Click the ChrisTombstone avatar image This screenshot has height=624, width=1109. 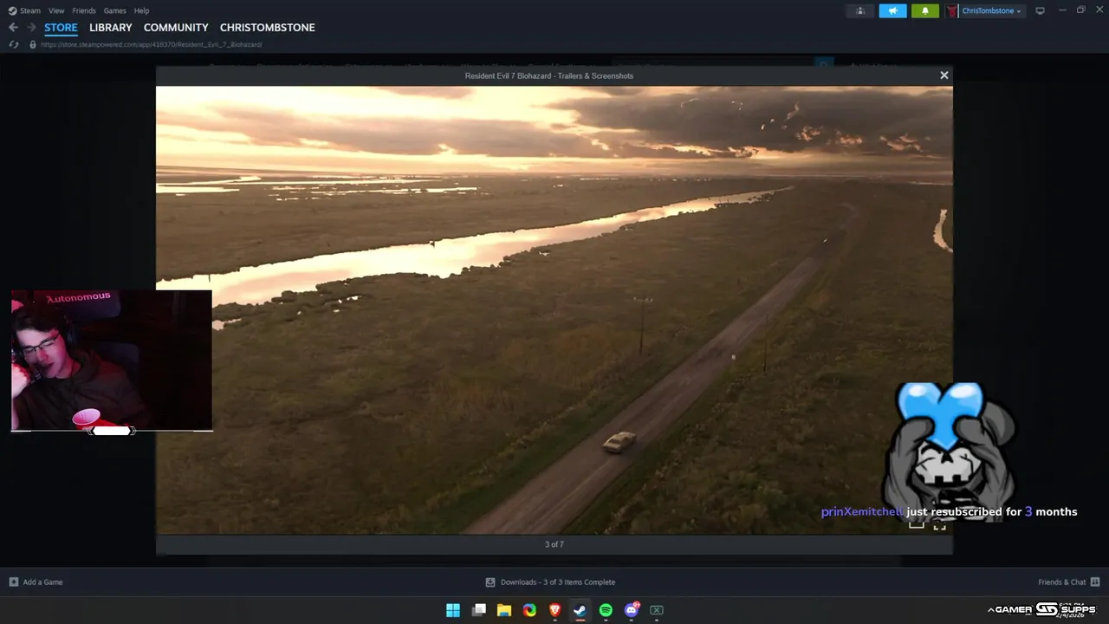click(x=952, y=10)
